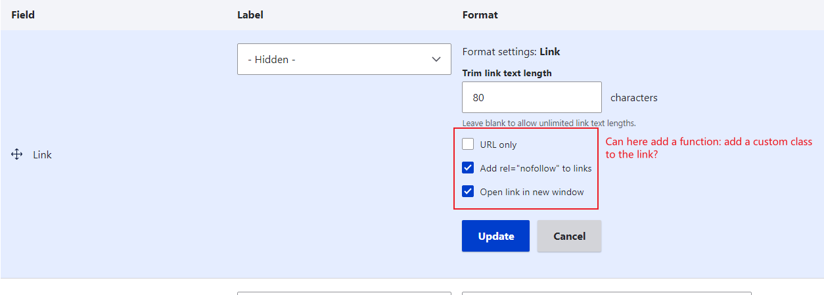Cancel the format settings changes
The height and width of the screenshot is (295, 824).
click(569, 236)
